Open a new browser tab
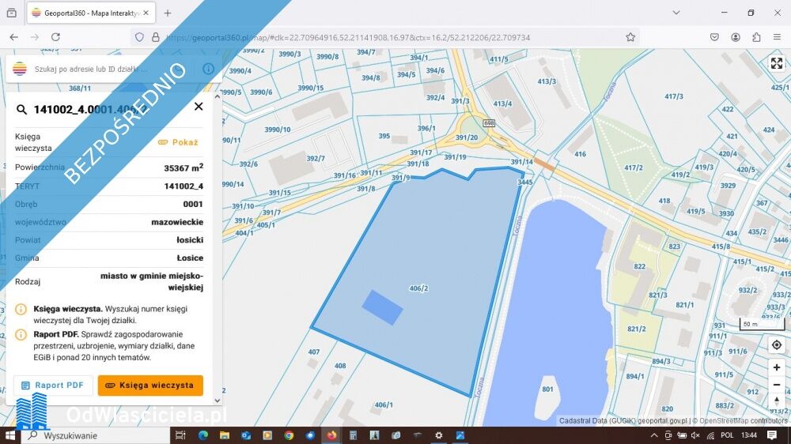The width and height of the screenshot is (791, 444). tap(168, 13)
